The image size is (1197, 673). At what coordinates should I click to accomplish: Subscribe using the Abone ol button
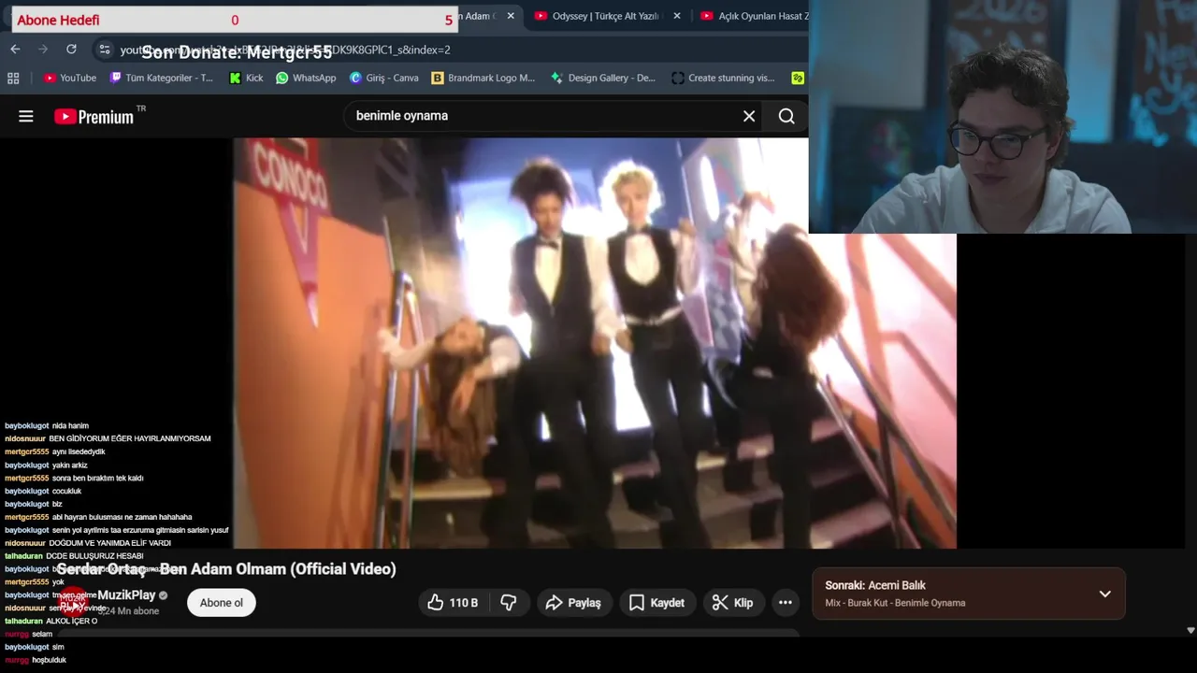[x=222, y=603]
